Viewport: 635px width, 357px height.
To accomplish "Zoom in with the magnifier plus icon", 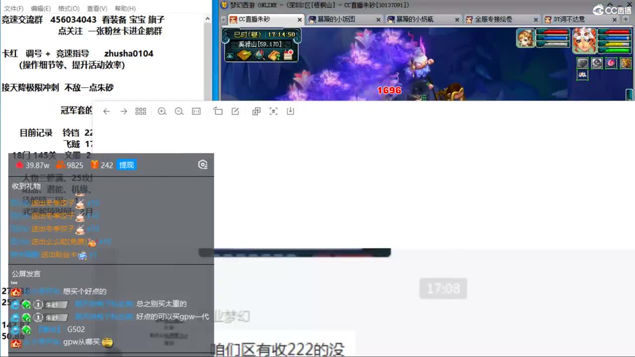I will 162,112.
